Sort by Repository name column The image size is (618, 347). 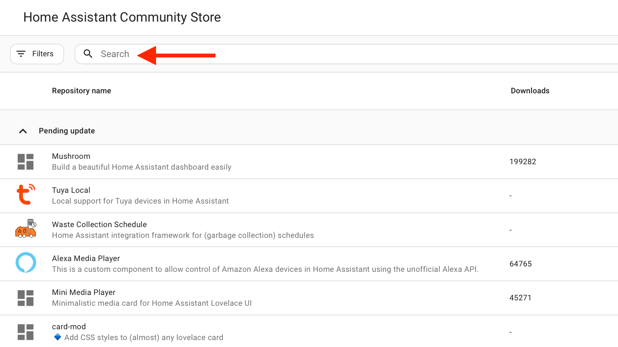(81, 91)
